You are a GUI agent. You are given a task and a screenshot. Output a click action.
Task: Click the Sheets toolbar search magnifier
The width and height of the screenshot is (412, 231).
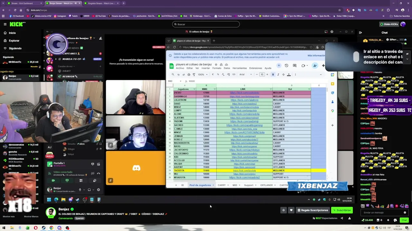[173, 74]
